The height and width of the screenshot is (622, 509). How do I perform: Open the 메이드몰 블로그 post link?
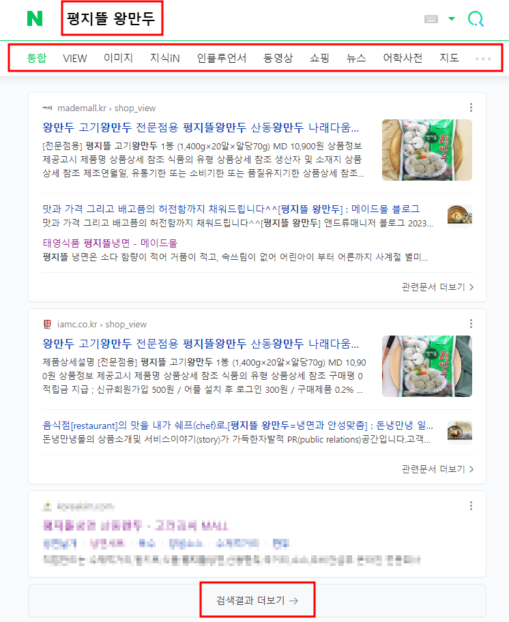231,209
